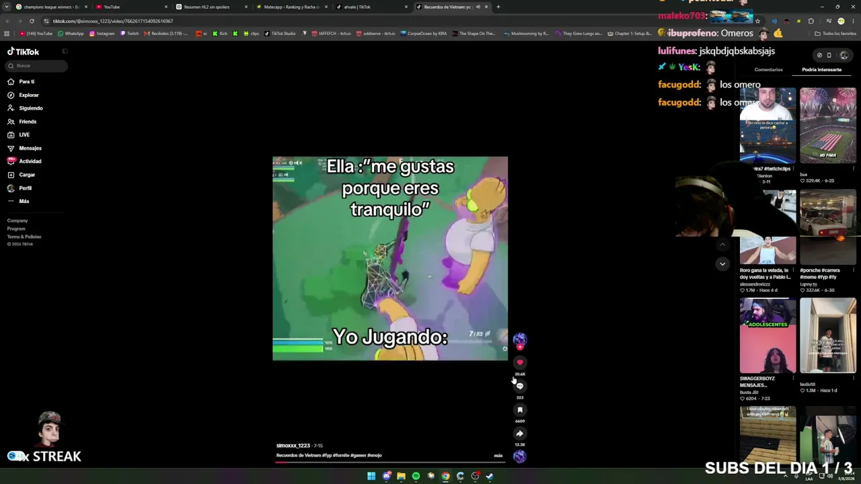Switch to the Resumen HL2 sin spoilers tab
The image size is (861, 484).
(211, 7)
